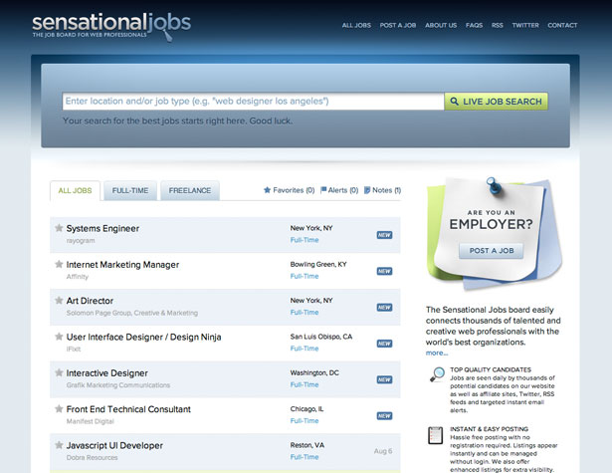Toggle favorite star next to Art Director
The height and width of the screenshot is (473, 612).
click(59, 300)
